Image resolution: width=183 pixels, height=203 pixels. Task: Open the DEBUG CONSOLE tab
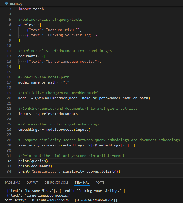point(56,183)
